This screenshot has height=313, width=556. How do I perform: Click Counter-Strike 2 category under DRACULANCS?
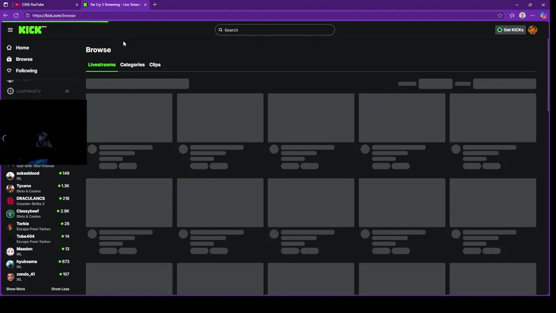coord(30,204)
